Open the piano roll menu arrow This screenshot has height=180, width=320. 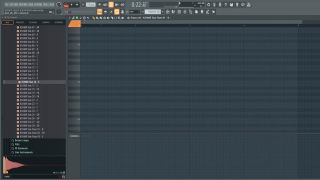click(x=70, y=18)
